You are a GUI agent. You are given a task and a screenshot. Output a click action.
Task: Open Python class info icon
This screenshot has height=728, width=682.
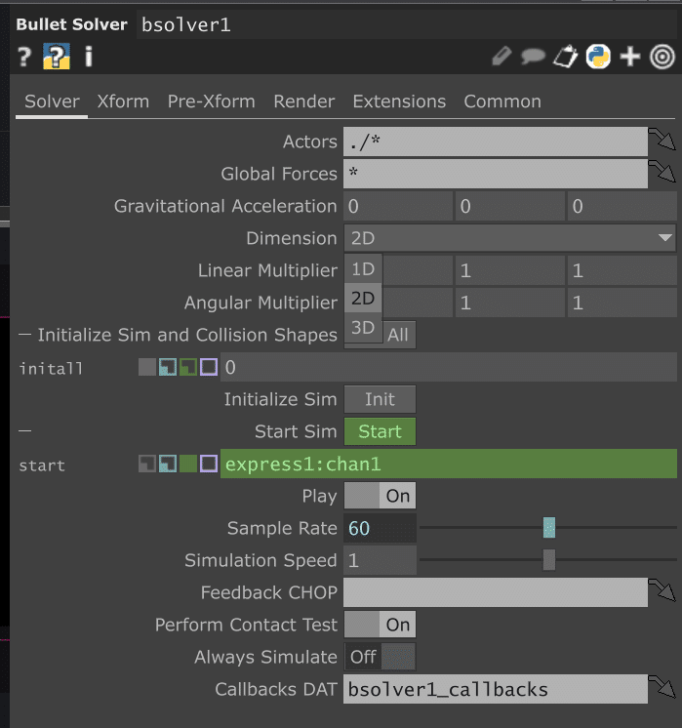click(598, 57)
